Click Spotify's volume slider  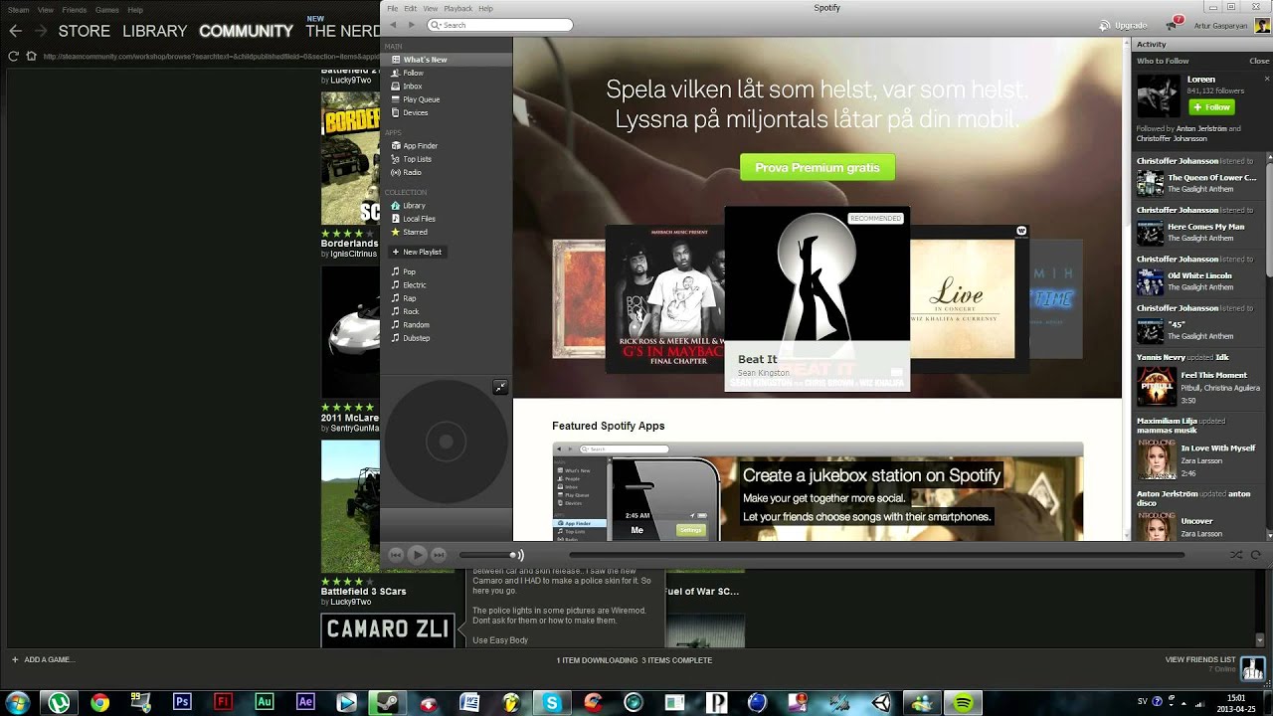[487, 555]
